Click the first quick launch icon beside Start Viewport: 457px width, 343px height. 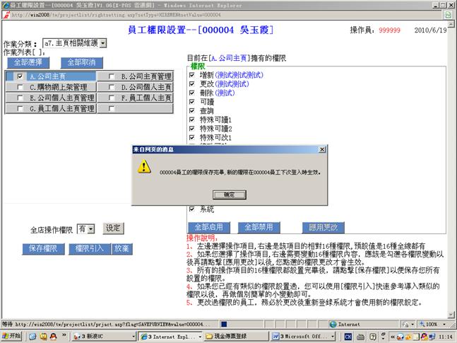click(x=31, y=335)
